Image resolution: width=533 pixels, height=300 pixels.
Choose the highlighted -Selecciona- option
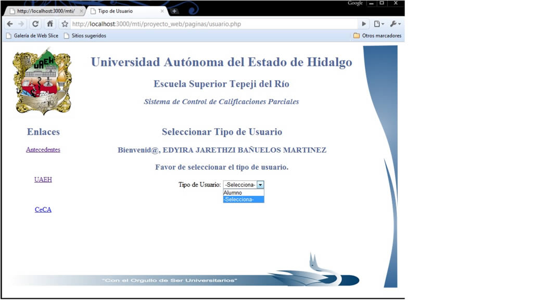coord(244,199)
